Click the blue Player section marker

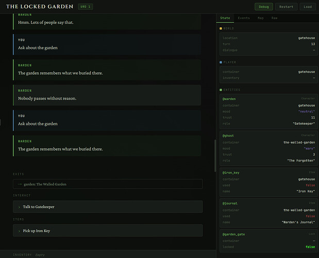(221, 62)
